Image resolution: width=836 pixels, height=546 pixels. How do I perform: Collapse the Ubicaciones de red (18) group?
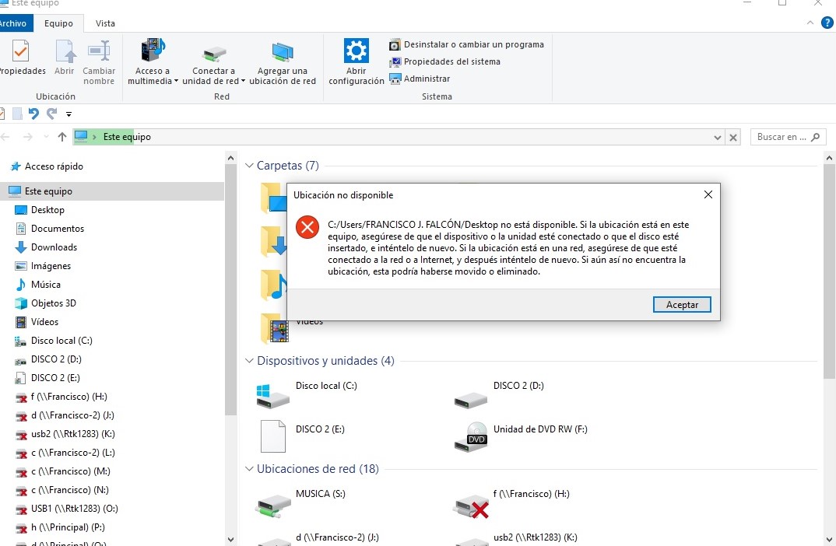pyautogui.click(x=249, y=469)
